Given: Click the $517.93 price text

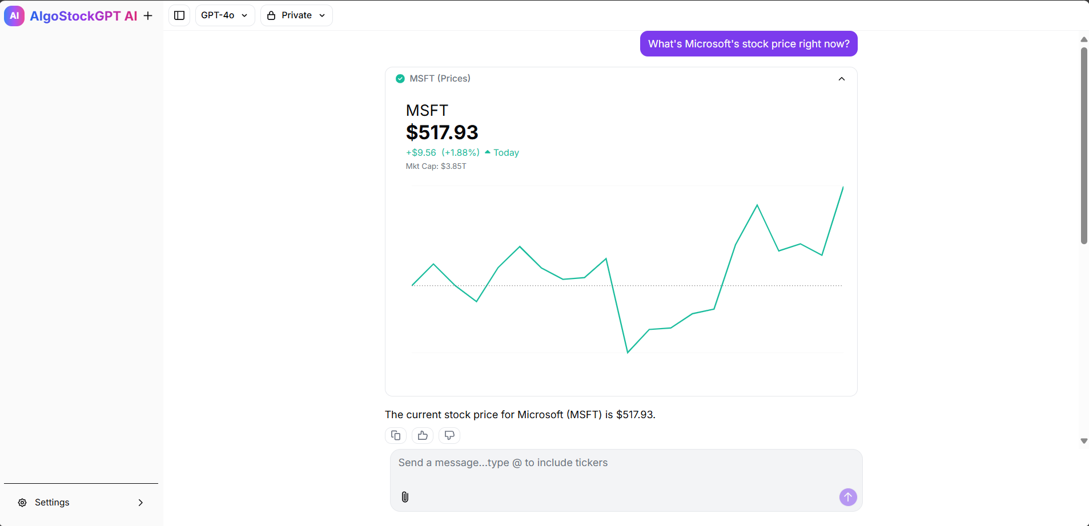Looking at the screenshot, I should [x=442, y=132].
